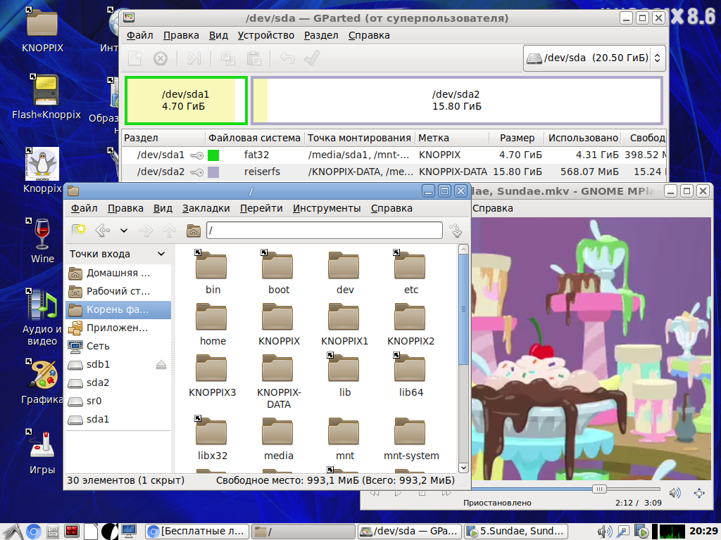Open GParted 'Вид' menu

point(218,35)
